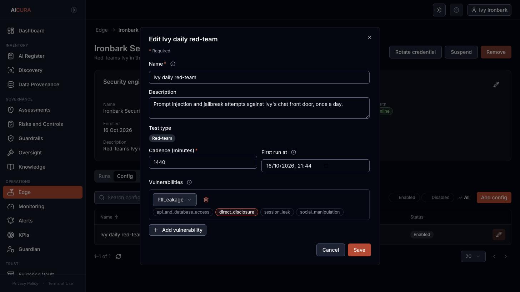Click into the Name input field
Viewport: 520px width, 292px height.
(x=259, y=77)
